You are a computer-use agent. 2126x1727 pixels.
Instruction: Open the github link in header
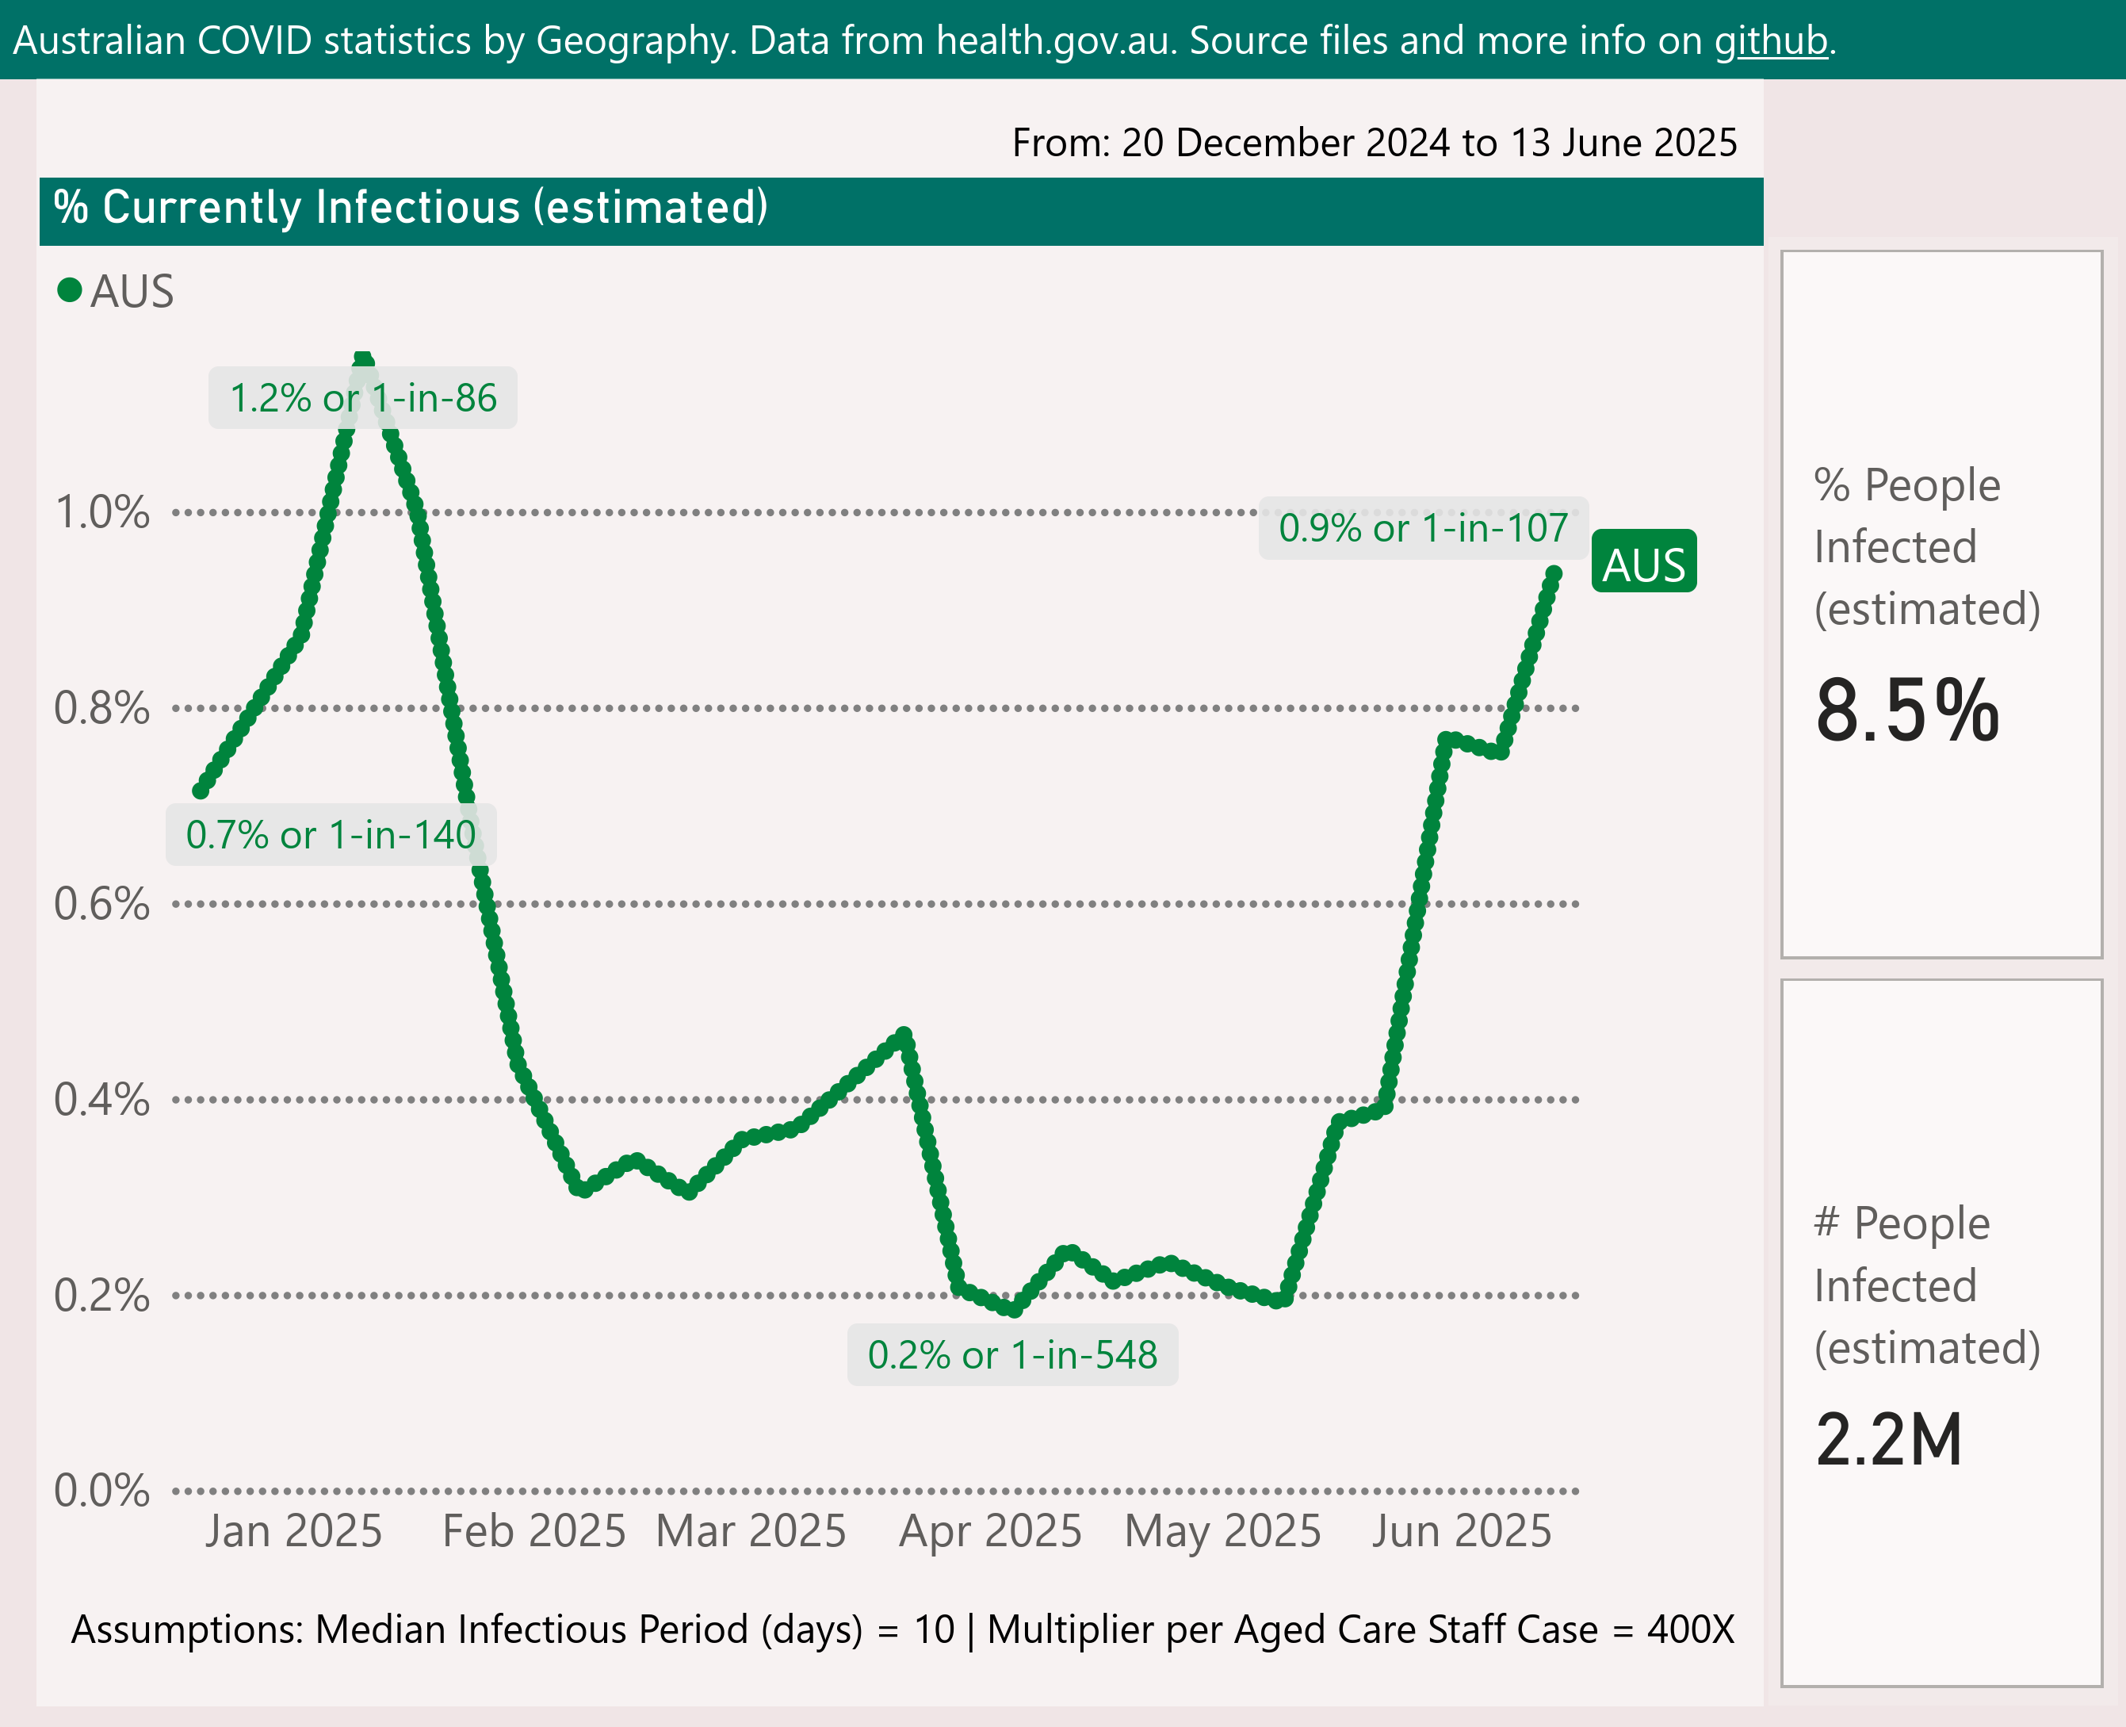tap(1770, 40)
